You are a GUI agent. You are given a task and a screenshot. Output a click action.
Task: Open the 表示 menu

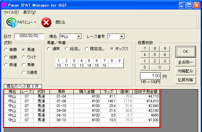[x=29, y=12]
